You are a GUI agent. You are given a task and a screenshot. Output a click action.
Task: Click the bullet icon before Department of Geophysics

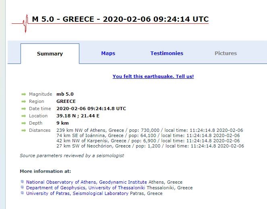pyautogui.click(x=23, y=187)
